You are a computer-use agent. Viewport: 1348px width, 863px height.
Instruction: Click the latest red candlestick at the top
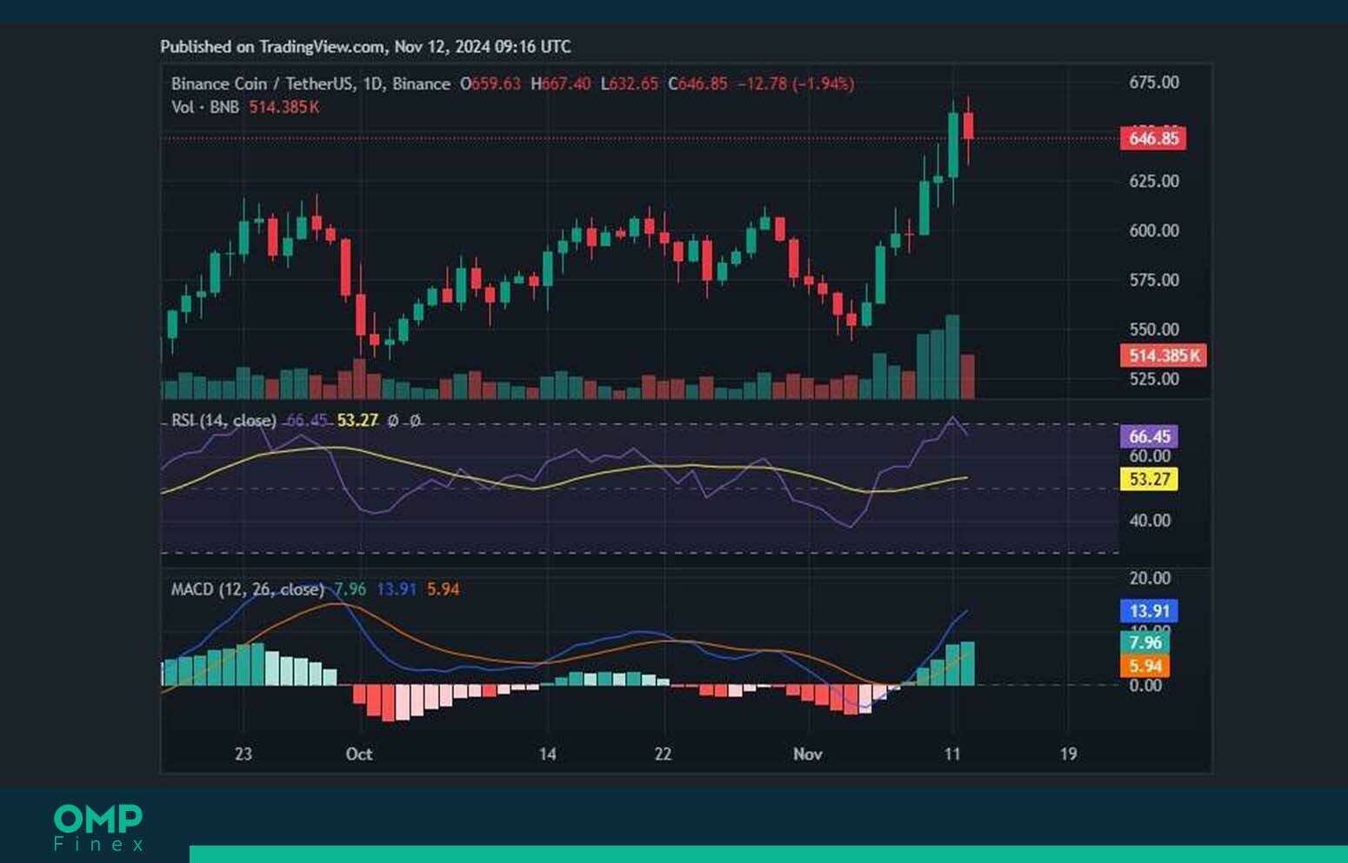click(968, 126)
